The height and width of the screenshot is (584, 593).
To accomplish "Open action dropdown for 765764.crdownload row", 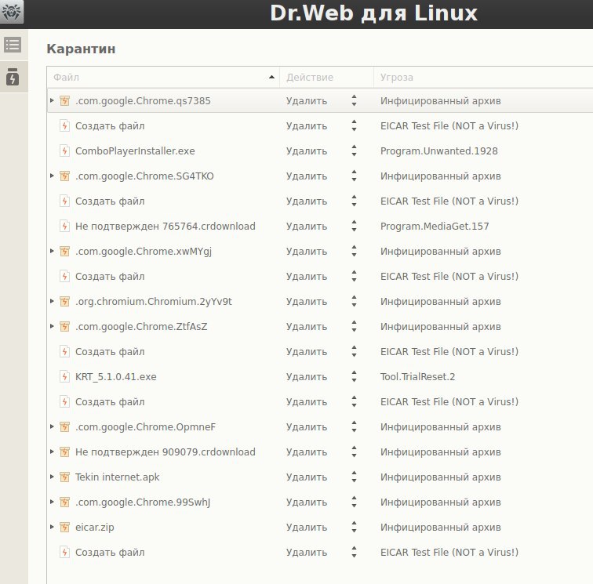I will [x=354, y=226].
